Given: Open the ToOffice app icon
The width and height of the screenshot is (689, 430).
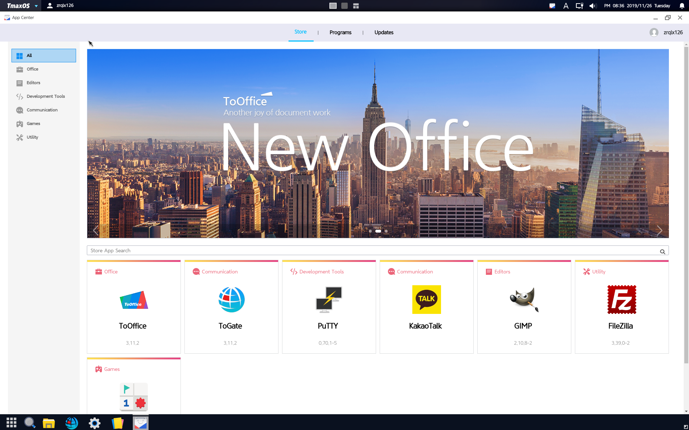Looking at the screenshot, I should click(134, 300).
